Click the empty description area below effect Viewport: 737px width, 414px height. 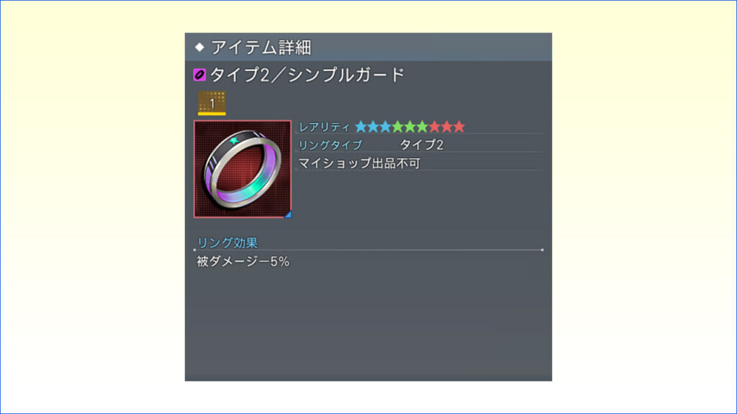(368, 324)
